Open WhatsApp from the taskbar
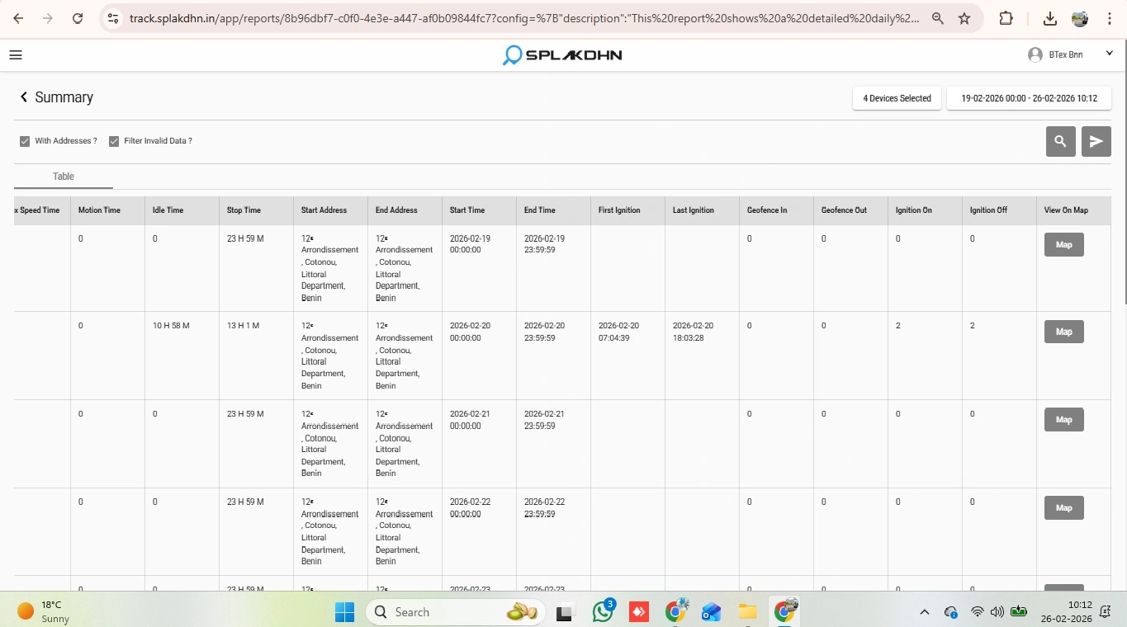The width and height of the screenshot is (1127, 627). (603, 612)
